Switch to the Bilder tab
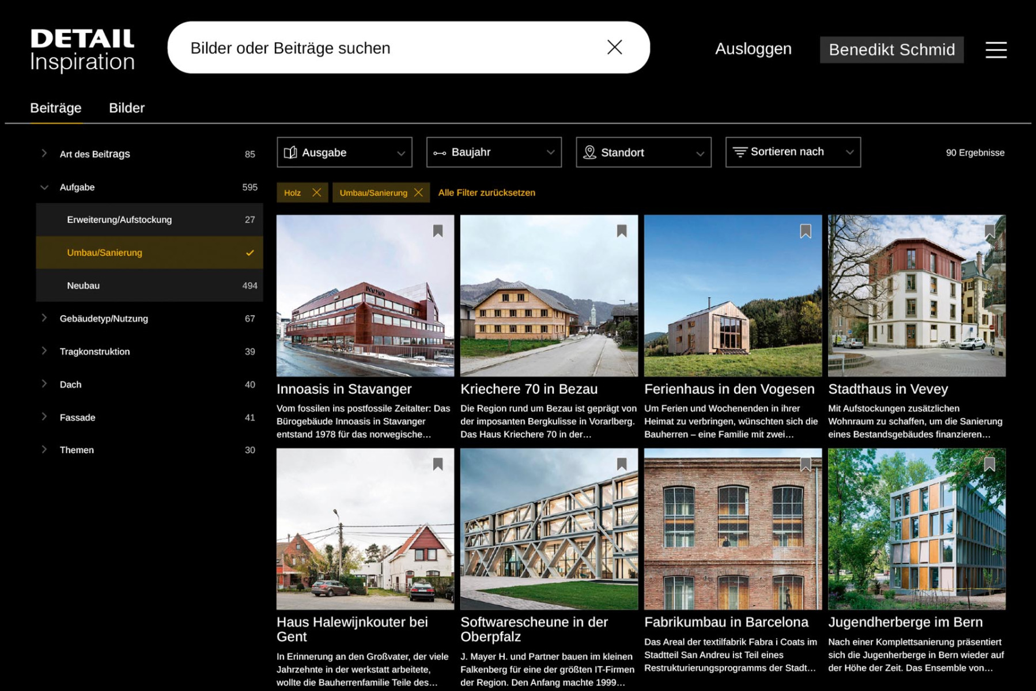Viewport: 1036px width, 691px height. pos(127,108)
